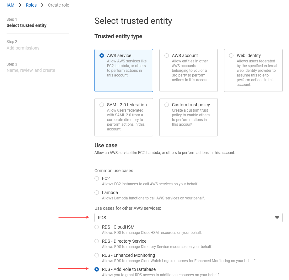Open the Roles page from breadcrumb
Image resolution: width=289 pixels, height=280 pixels.
pyautogui.click(x=31, y=5)
